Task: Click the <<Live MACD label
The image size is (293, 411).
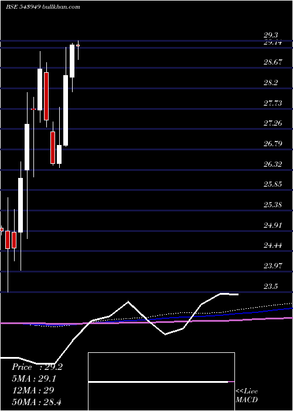Action: pos(247,396)
